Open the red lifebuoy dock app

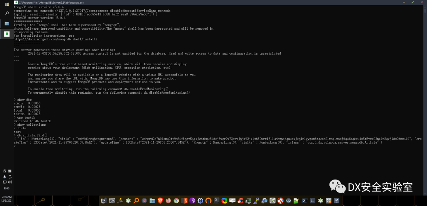tap(280, 201)
